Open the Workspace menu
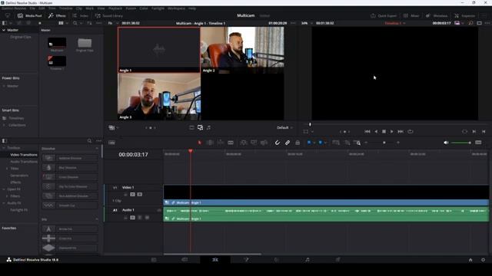 click(x=176, y=8)
